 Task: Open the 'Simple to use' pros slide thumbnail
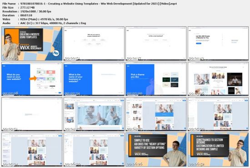click(x=156, y=149)
